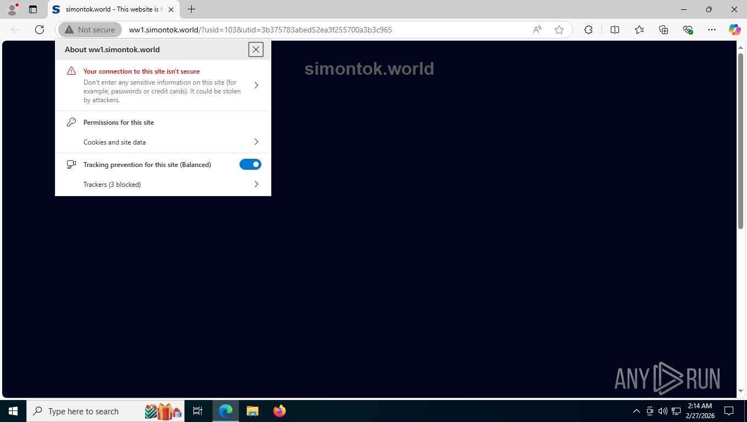Open a new tab with plus button
Image resolution: width=747 pixels, height=422 pixels.
coord(191,9)
